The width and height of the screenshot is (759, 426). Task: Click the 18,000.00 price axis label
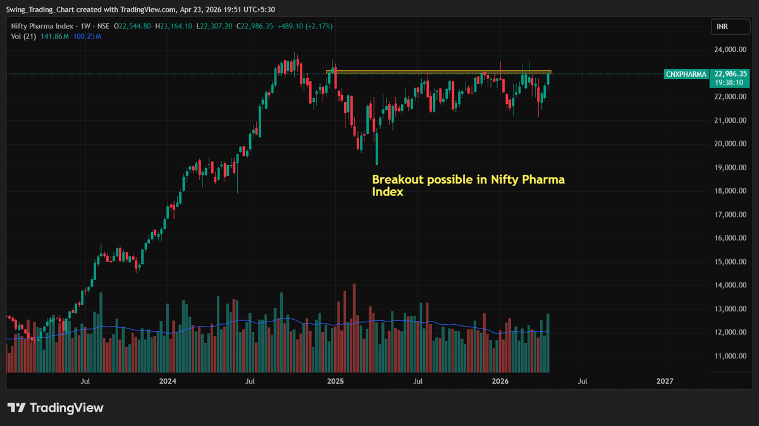pyautogui.click(x=731, y=191)
